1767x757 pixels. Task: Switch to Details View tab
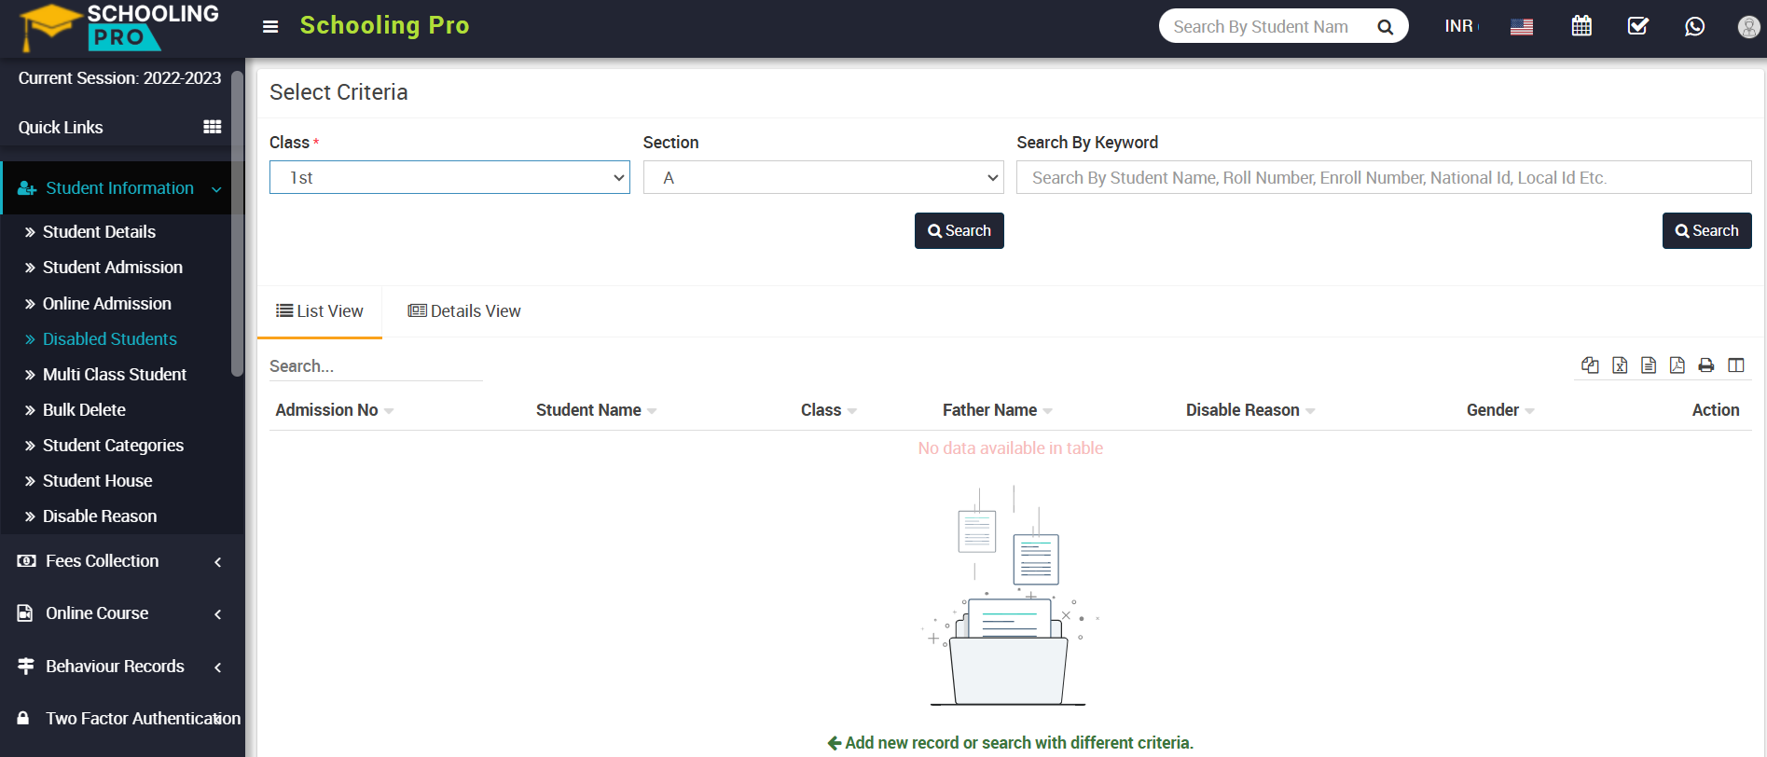tap(464, 311)
